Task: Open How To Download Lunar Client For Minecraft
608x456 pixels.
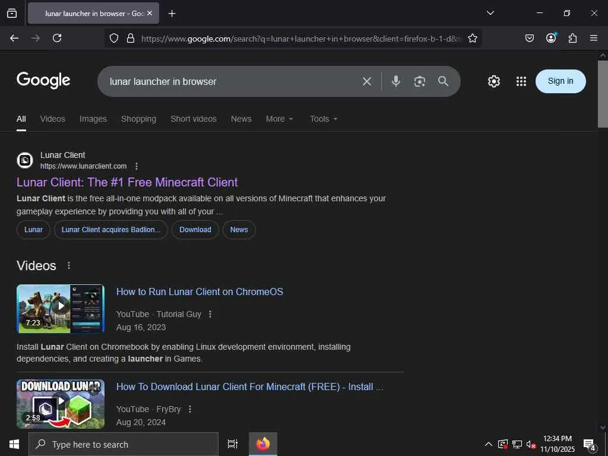Action: 250,387
